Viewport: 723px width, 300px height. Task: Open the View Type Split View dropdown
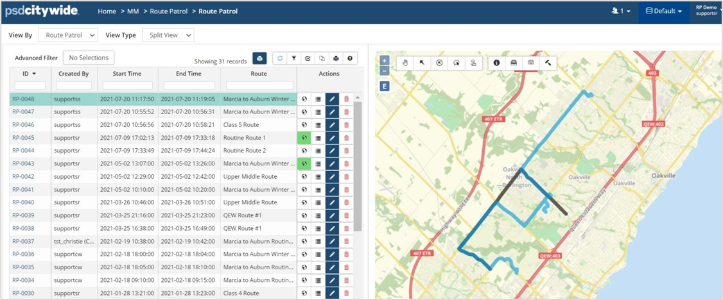168,35
